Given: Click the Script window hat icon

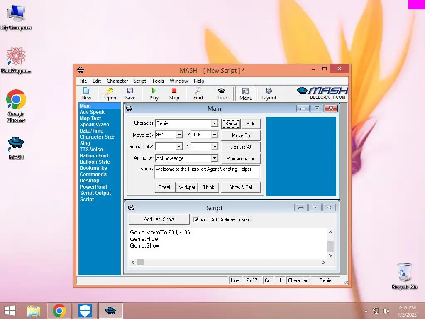Looking at the screenshot, I should coord(131,208).
